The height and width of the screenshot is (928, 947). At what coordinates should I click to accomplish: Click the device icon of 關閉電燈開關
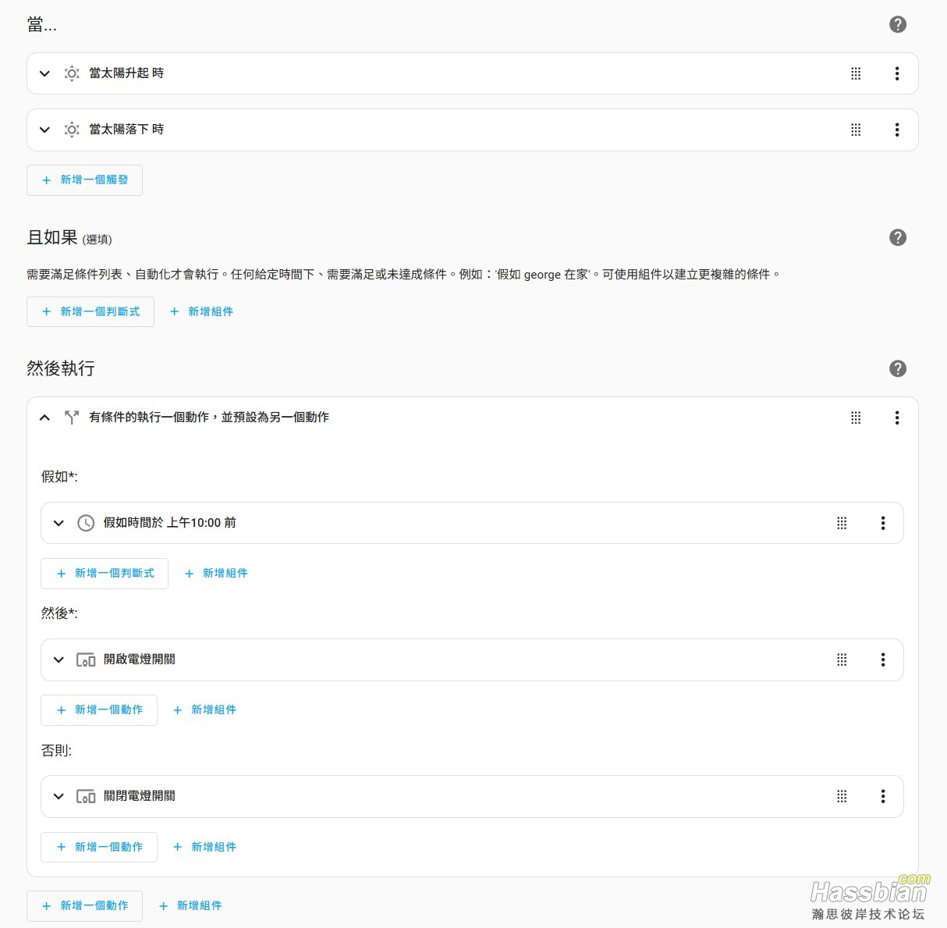point(86,797)
